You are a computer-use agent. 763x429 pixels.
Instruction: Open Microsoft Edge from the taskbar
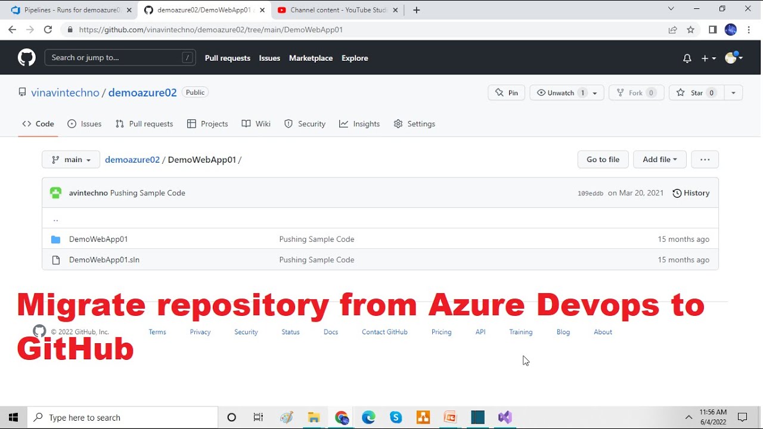(x=369, y=418)
